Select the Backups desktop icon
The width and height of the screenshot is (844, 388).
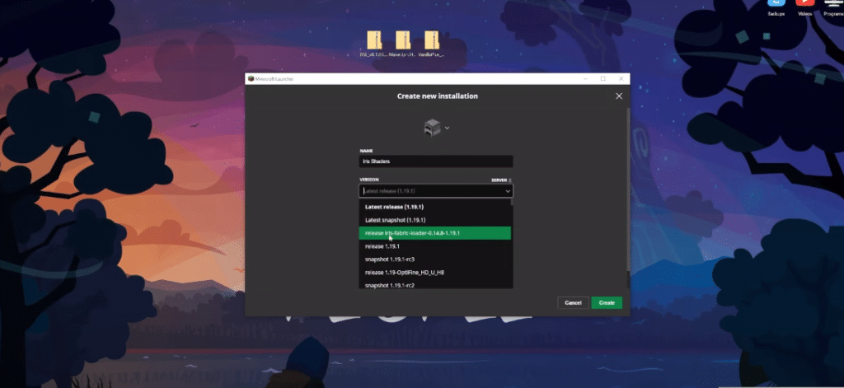tap(776, 8)
